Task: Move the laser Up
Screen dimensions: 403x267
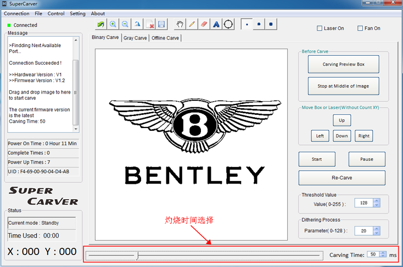Action: click(x=342, y=120)
